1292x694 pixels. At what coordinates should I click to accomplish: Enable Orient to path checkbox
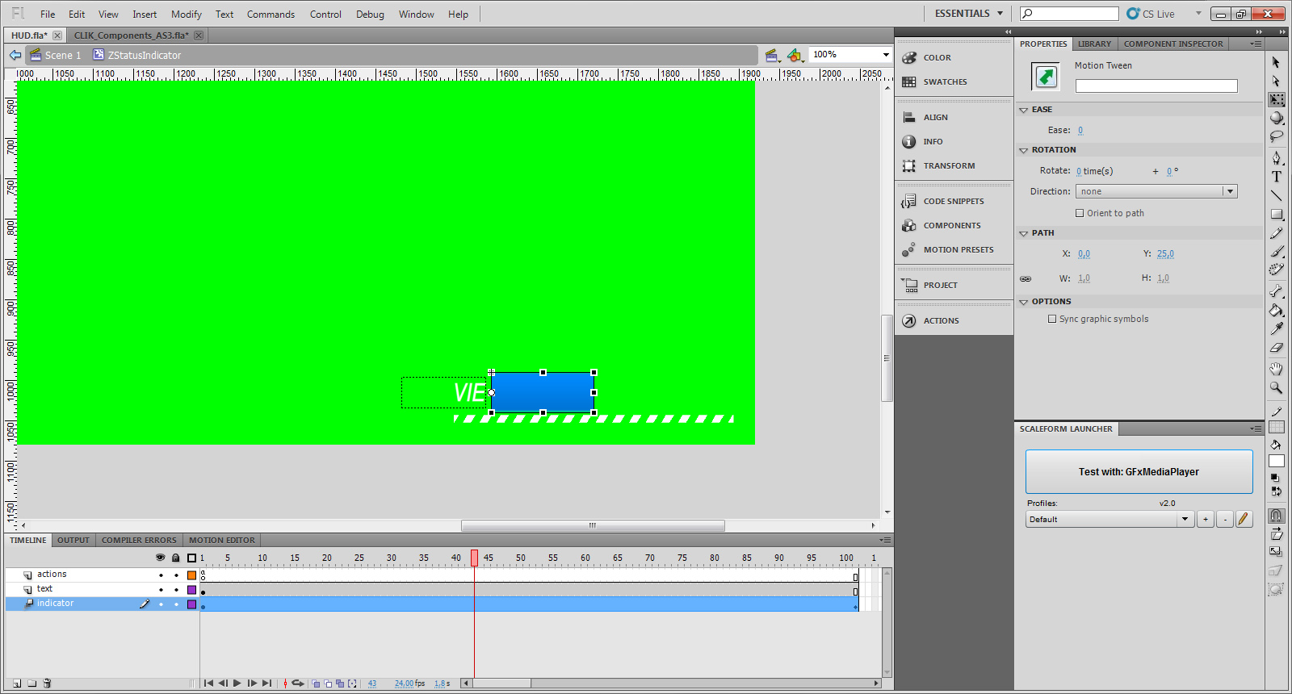pos(1080,214)
